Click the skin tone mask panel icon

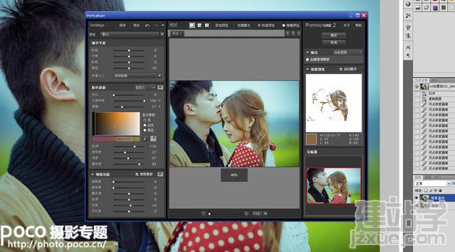(160, 87)
